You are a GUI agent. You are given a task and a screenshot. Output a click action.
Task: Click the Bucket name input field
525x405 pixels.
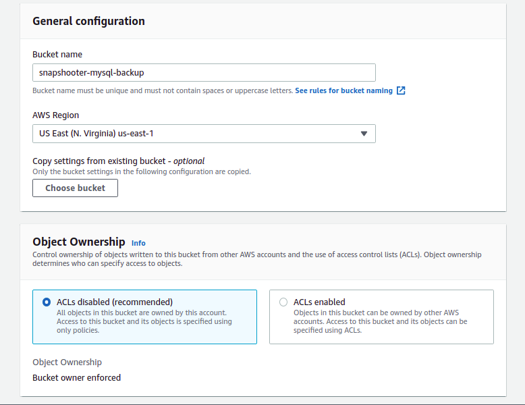pyautogui.click(x=204, y=72)
